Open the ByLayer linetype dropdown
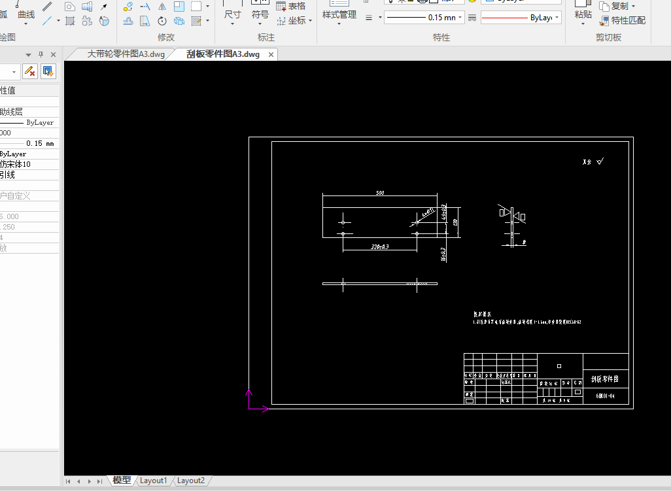The image size is (671, 491). pyautogui.click(x=557, y=18)
